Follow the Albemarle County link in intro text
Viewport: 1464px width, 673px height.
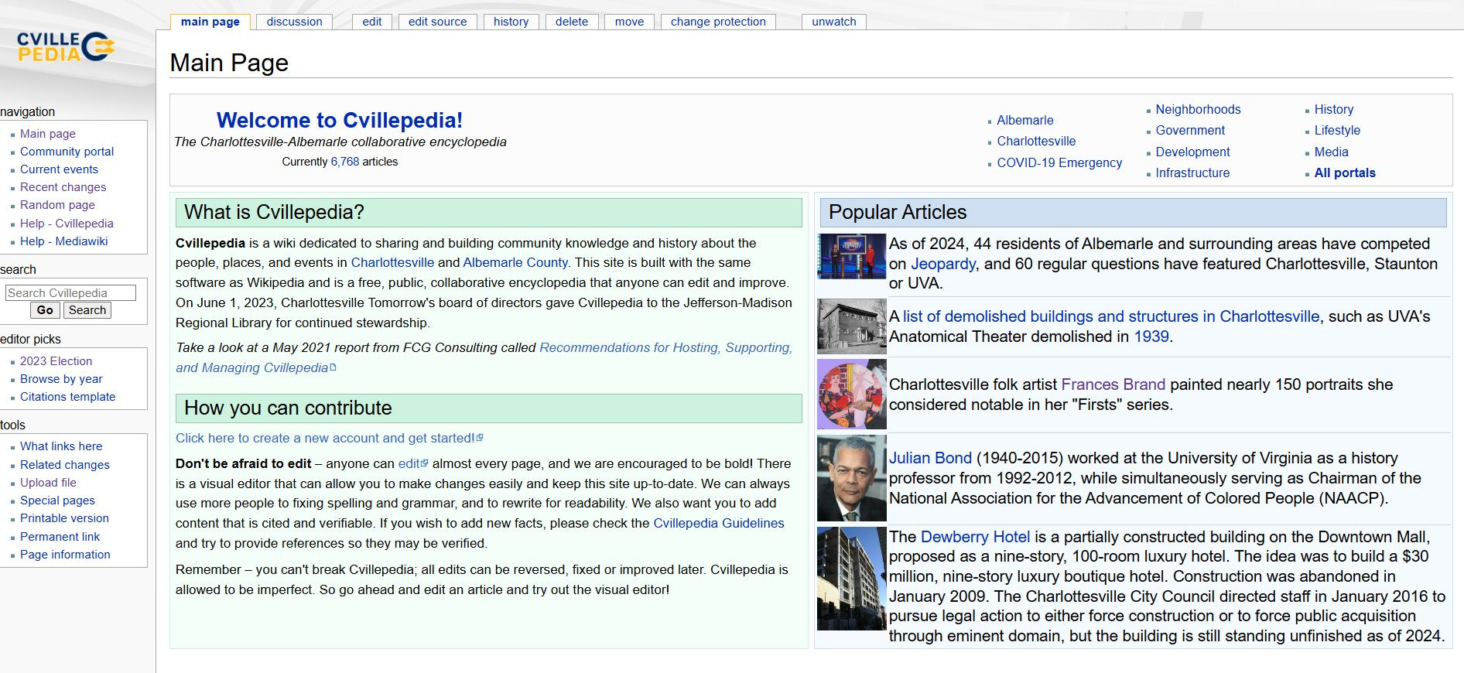515,262
